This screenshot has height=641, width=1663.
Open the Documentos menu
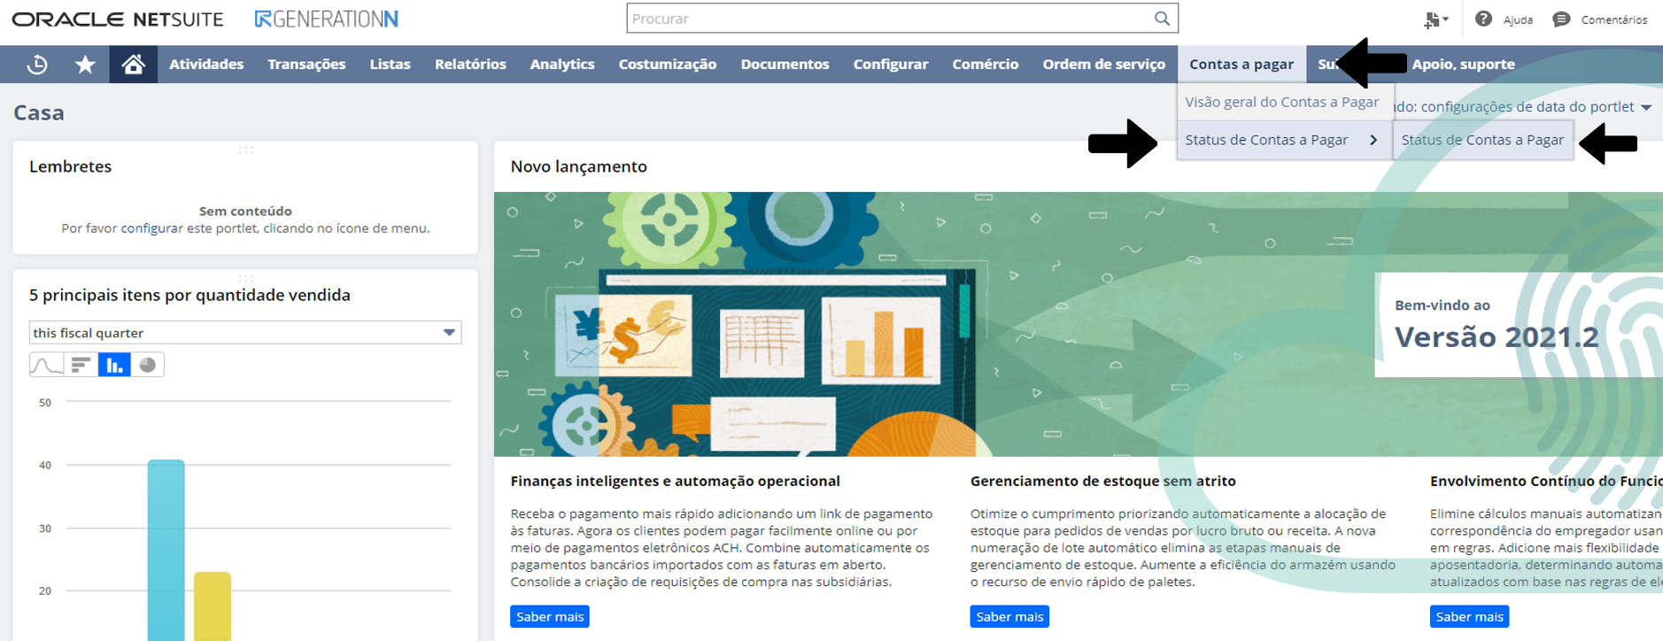point(785,65)
